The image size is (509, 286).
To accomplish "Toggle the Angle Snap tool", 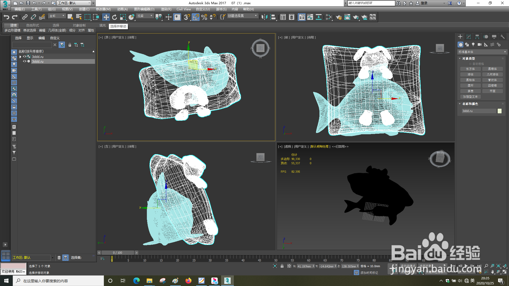I will click(195, 17).
